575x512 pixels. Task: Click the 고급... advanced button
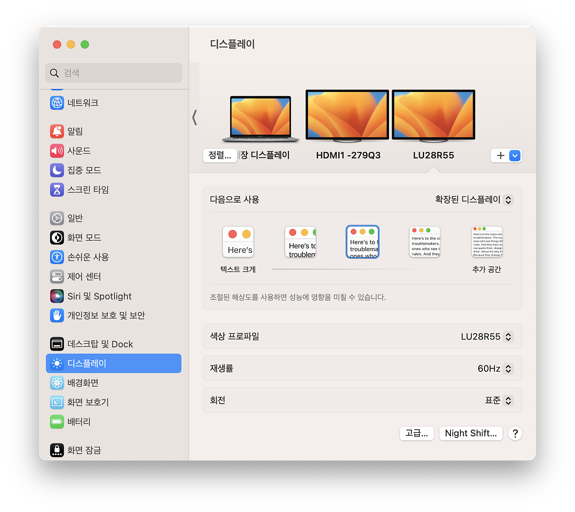417,433
